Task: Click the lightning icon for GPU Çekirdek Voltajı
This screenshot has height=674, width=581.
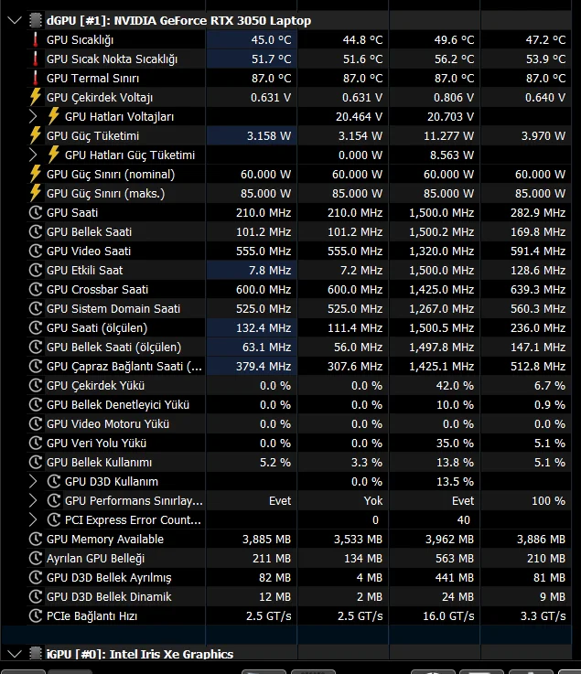Action: click(36, 97)
